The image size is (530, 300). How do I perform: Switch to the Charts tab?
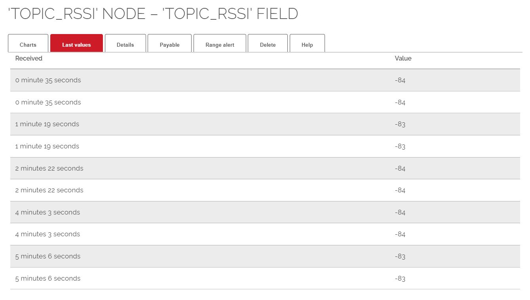[28, 45]
